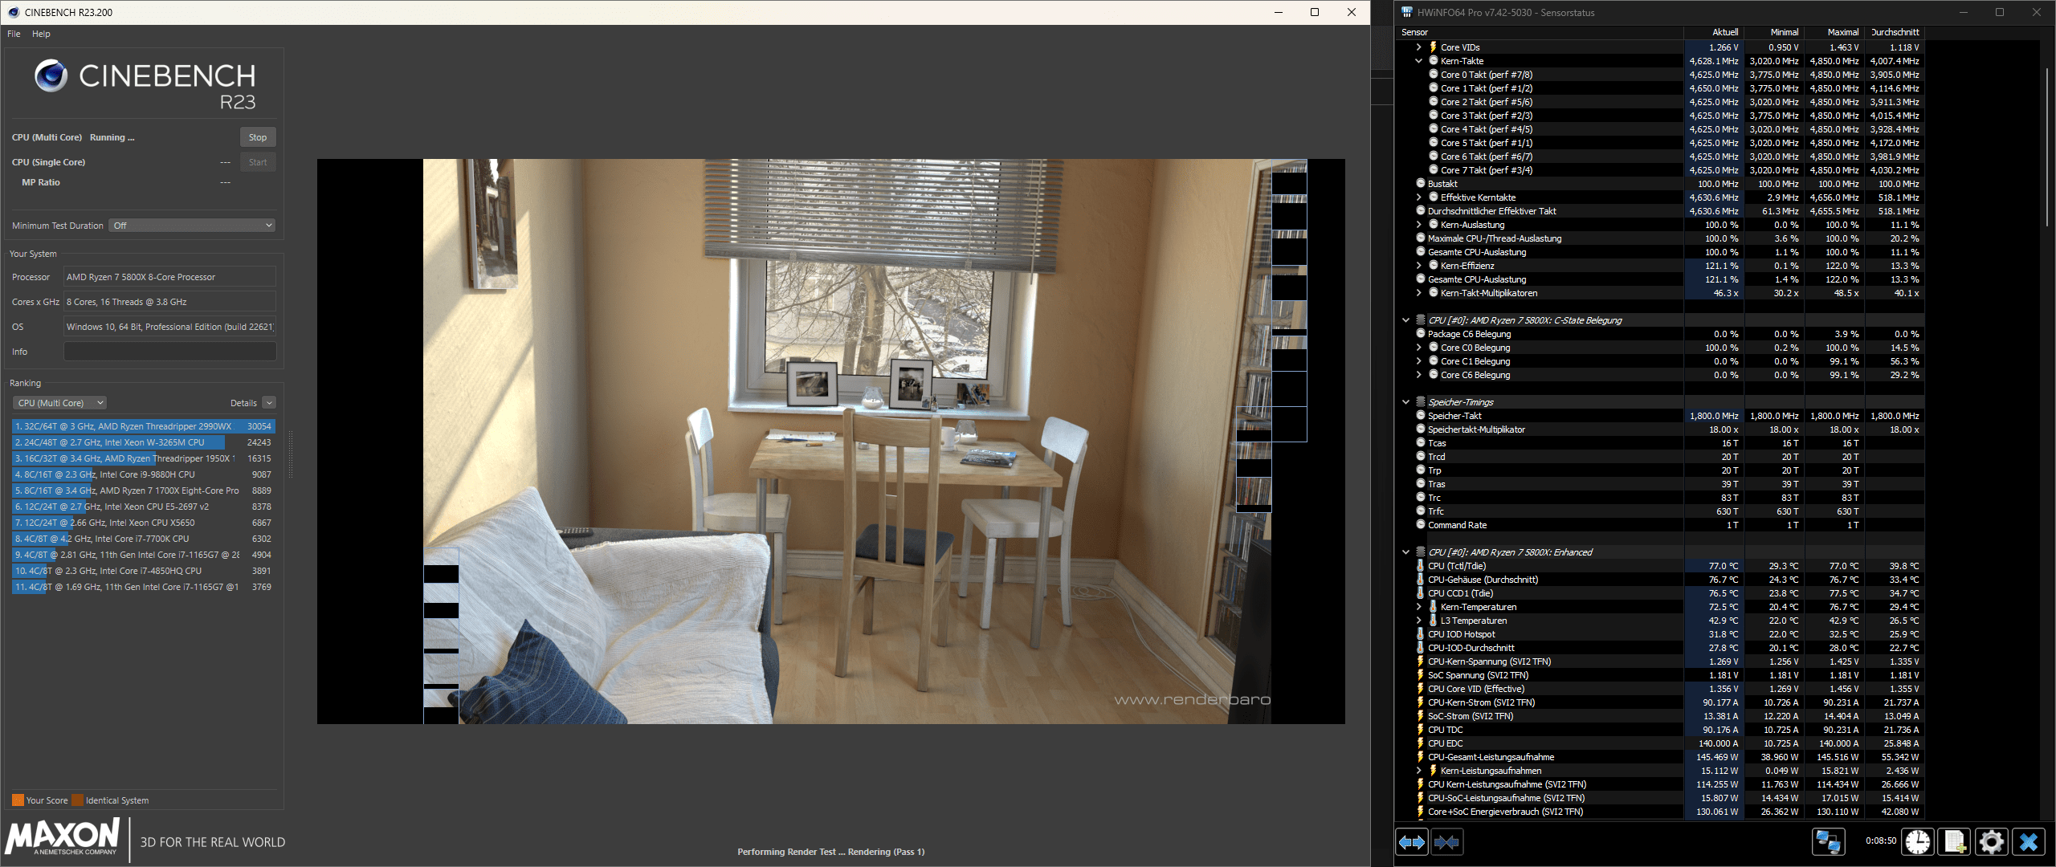
Task: Expand Kern-Auslastung row
Action: click(1418, 225)
